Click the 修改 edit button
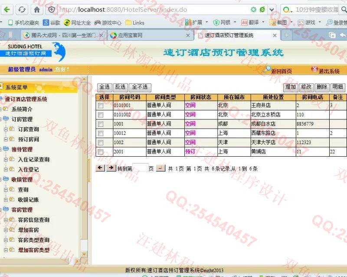 click(306, 87)
